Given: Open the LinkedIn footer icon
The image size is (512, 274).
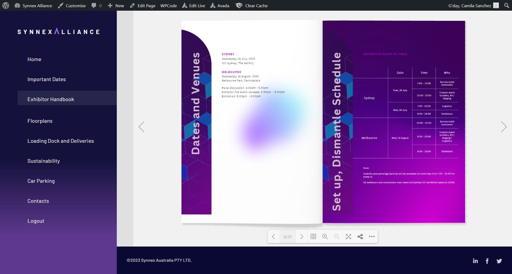Looking at the screenshot, I should tap(475, 261).
